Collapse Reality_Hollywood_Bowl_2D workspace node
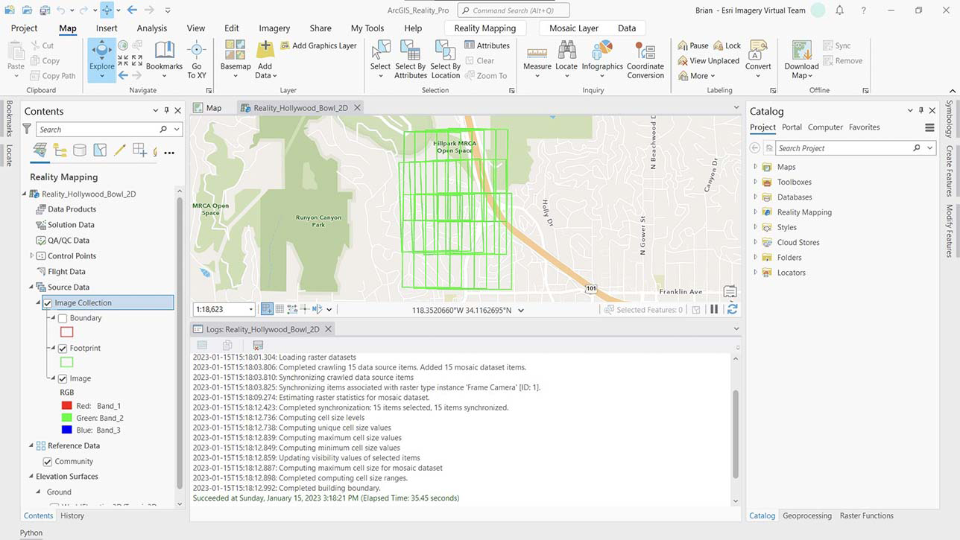 point(24,194)
